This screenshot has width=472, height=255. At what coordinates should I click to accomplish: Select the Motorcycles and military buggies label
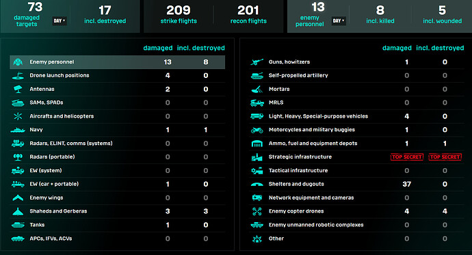311,130
